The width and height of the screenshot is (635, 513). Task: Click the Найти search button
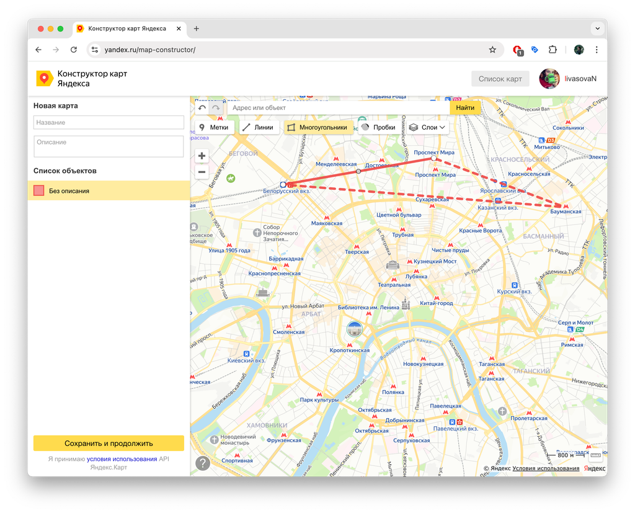[465, 108]
